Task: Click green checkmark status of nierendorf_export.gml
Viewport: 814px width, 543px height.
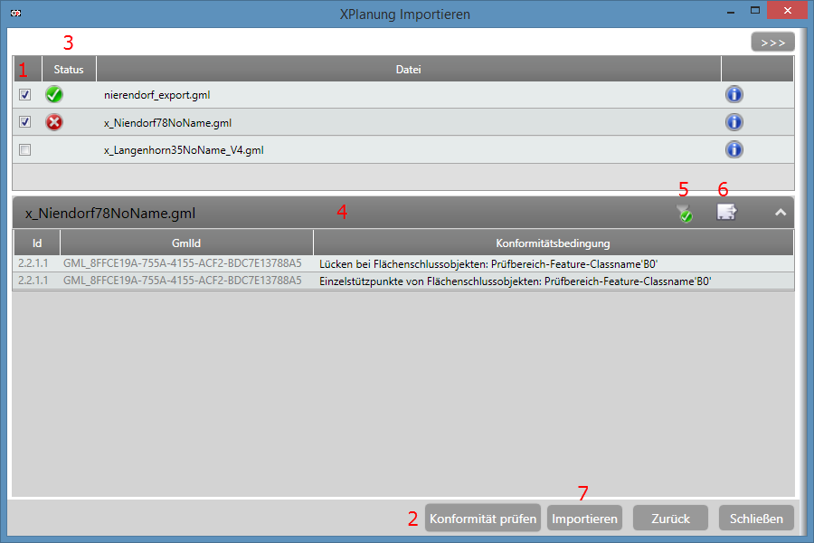Action: (x=54, y=95)
